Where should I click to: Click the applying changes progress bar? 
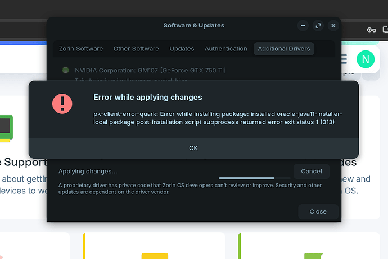246,178
